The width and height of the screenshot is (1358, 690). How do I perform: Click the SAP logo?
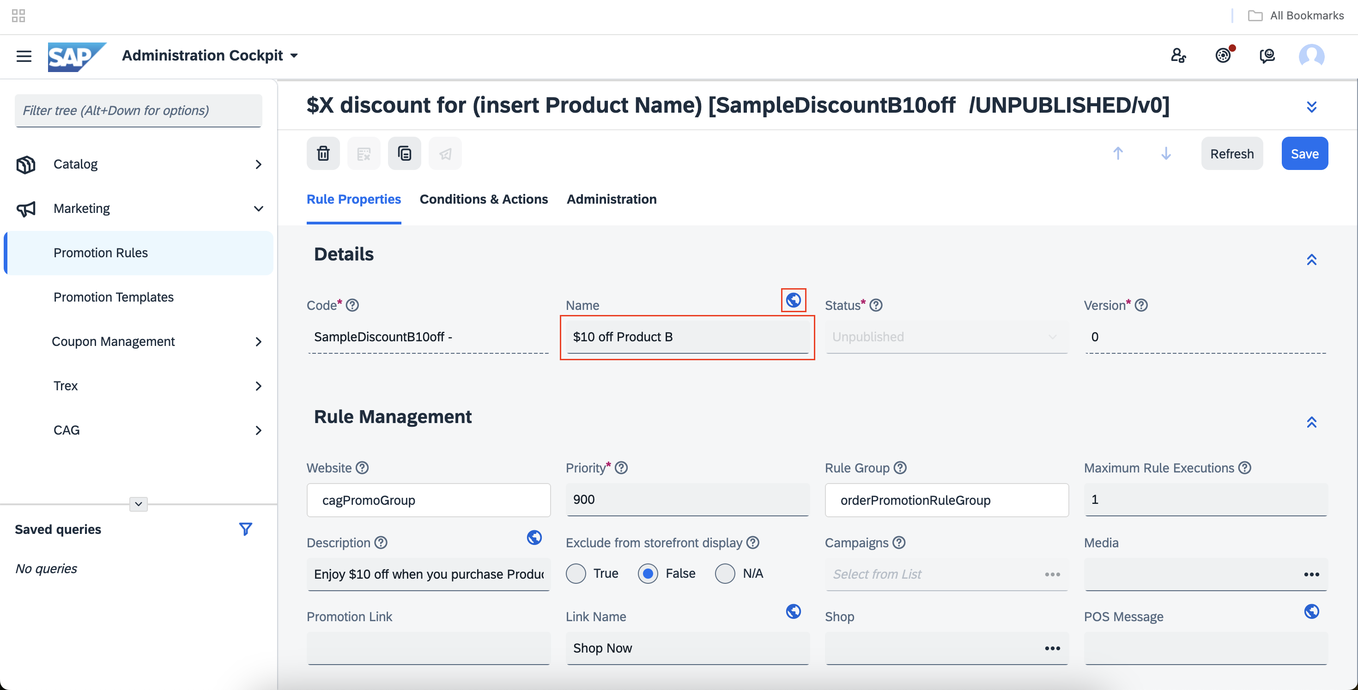coord(77,56)
